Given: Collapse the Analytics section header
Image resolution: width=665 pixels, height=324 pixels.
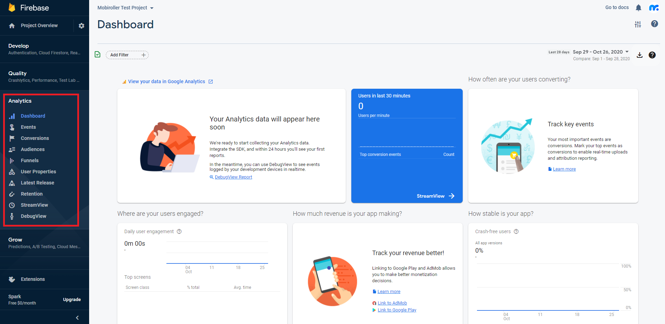Looking at the screenshot, I should pos(20,101).
